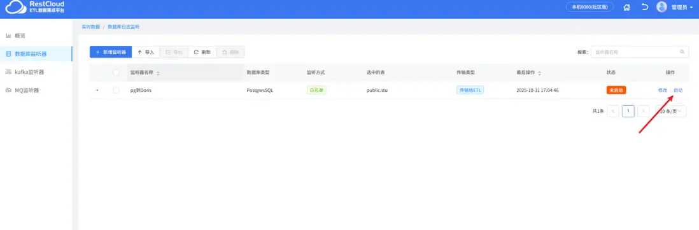Click the 实时数据 breadcrumb link
This screenshot has width=699, height=230.
tap(90, 27)
